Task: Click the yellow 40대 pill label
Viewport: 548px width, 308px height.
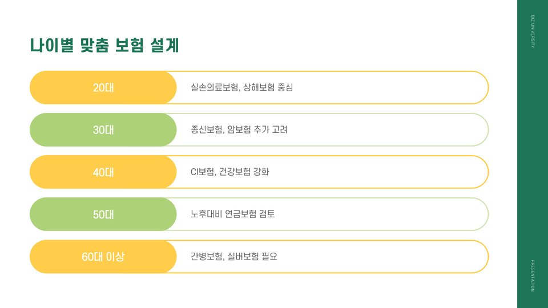Action: pos(103,172)
